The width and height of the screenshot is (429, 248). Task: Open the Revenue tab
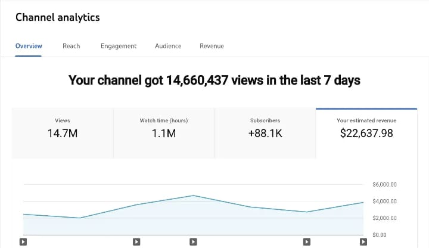[x=212, y=46]
